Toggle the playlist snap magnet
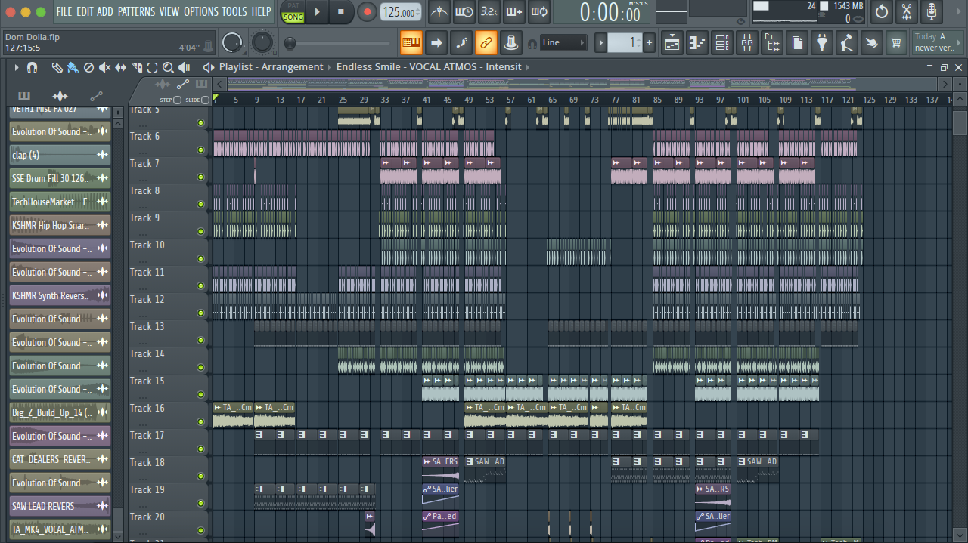The image size is (968, 543). 32,68
